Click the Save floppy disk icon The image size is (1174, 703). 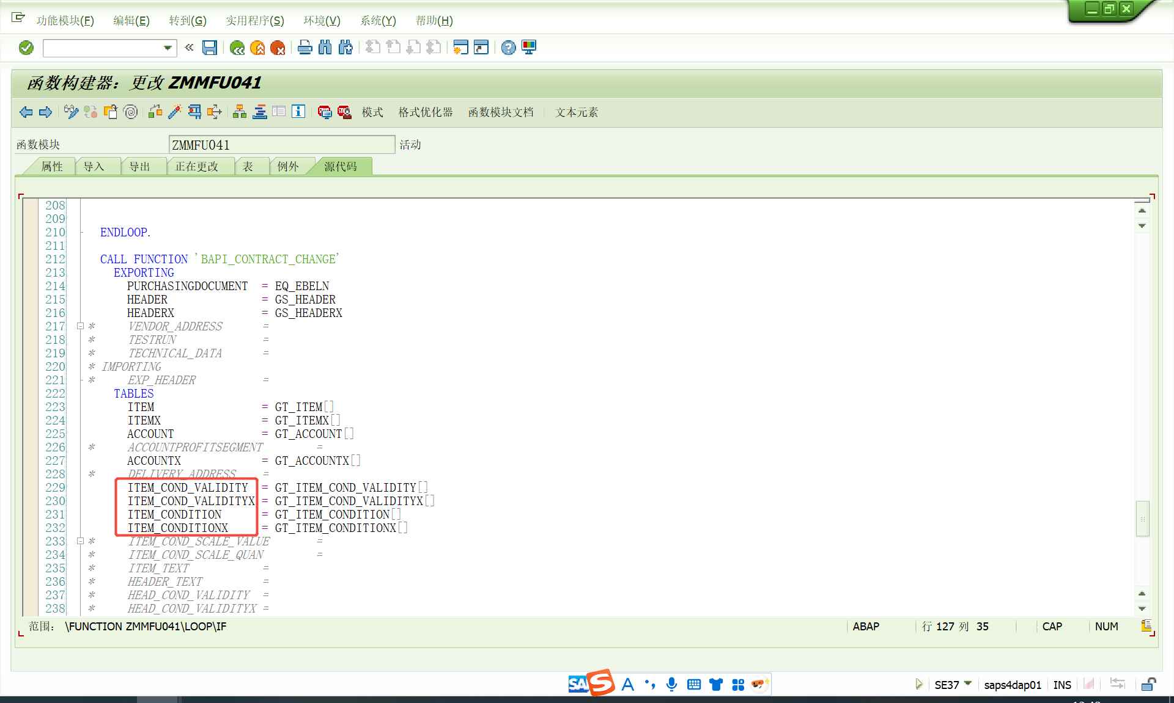[210, 48]
